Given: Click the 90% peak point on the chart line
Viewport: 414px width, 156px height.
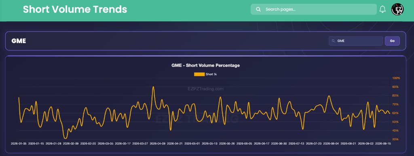Looking at the screenshot, I should (x=153, y=87).
